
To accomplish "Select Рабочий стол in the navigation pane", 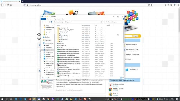I will [49, 59].
